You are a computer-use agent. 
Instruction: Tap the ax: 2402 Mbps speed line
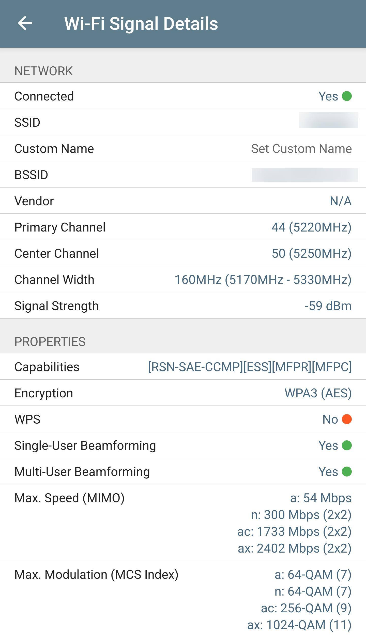coord(294,548)
